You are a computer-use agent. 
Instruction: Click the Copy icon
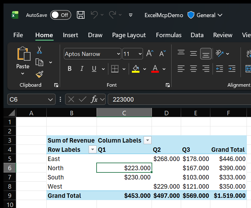(x=39, y=62)
